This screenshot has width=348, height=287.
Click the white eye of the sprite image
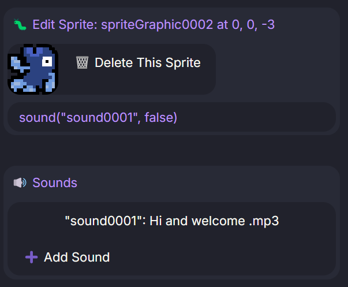(x=46, y=60)
